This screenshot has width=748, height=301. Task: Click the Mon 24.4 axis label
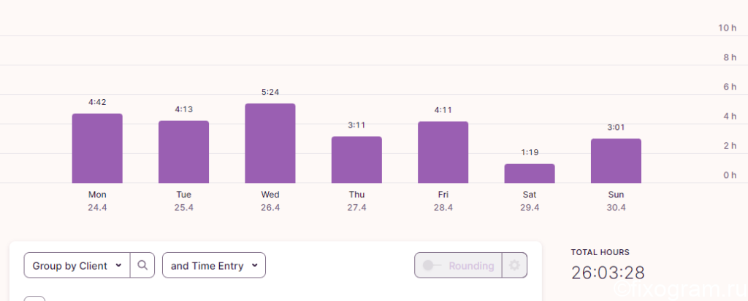click(97, 201)
